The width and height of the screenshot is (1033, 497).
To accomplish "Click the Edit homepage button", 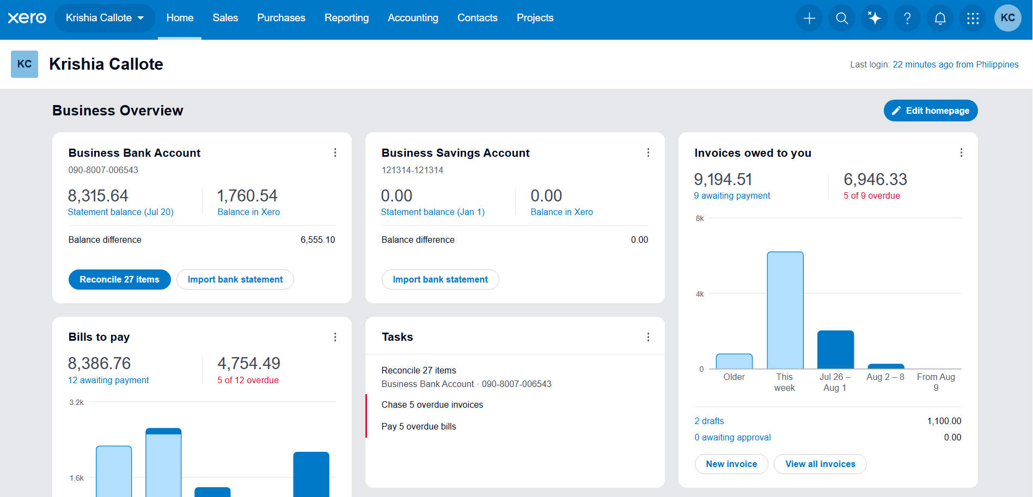I will tap(931, 111).
